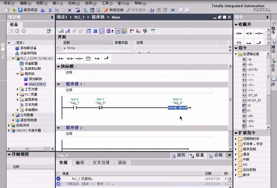Viewport: 277px width, 188px height.
Task: Collapse the project tree pane with its arrow
Action: 52,17
